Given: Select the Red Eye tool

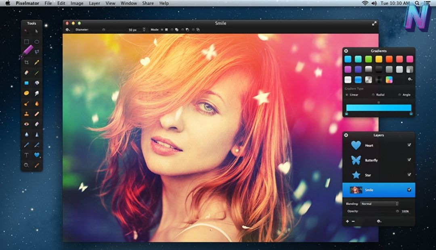Looking at the screenshot, I should (x=26, y=124).
